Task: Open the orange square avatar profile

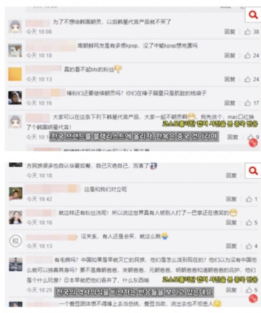Action: tap(15, 74)
